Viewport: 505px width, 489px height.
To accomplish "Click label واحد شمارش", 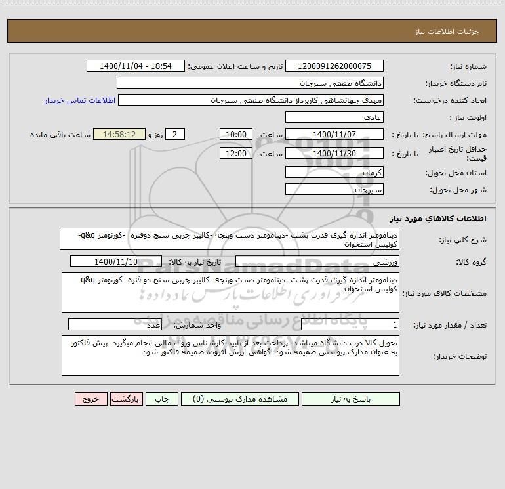I will coord(197,326).
